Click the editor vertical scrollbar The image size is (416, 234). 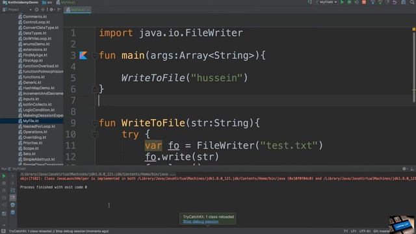coord(414,66)
